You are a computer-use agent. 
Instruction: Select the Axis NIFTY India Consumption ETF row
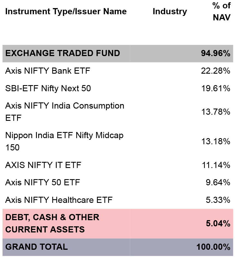(x=118, y=112)
